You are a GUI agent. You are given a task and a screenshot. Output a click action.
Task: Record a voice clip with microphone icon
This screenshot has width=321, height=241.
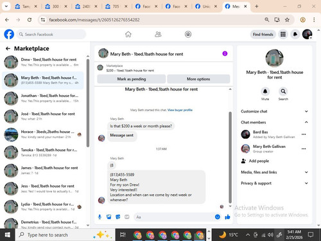100,217
